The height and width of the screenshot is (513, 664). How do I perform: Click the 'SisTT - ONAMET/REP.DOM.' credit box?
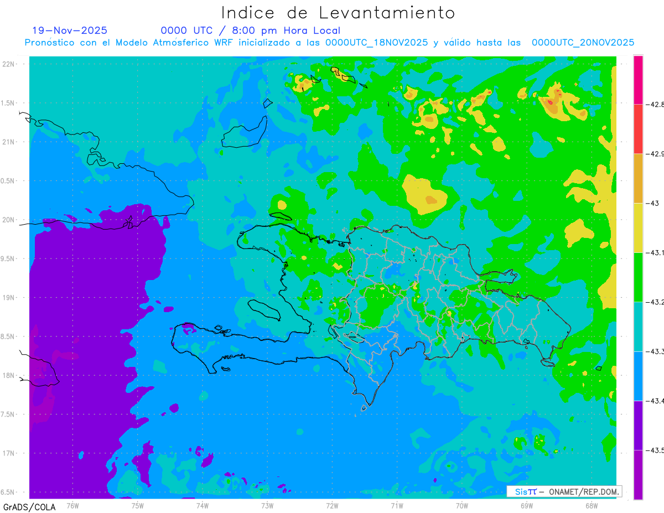point(564,491)
